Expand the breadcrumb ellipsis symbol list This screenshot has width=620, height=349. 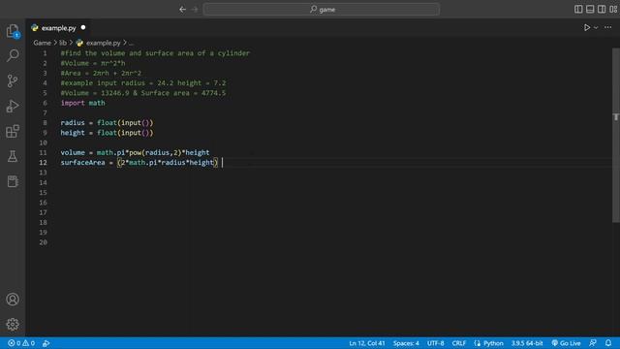pyautogui.click(x=131, y=43)
